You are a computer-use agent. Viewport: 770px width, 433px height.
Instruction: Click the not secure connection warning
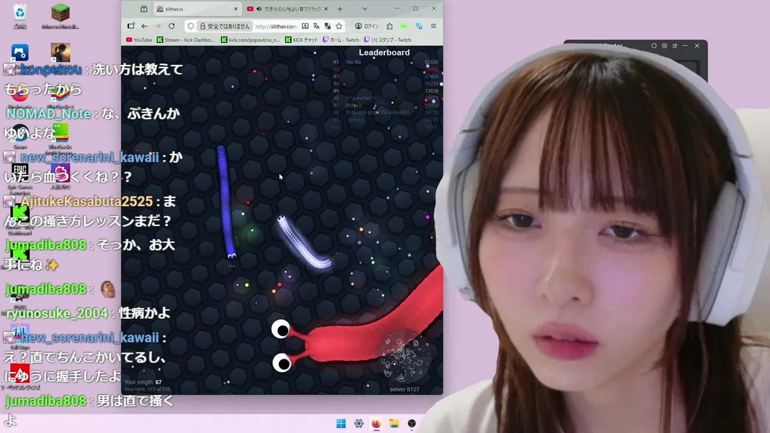(x=224, y=26)
